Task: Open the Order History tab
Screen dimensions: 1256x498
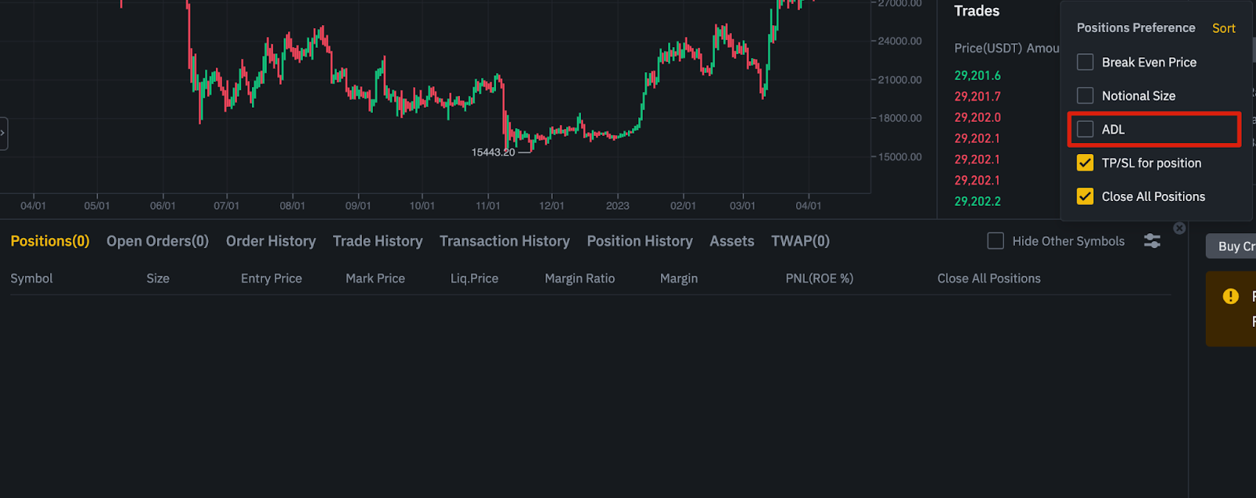Action: (271, 241)
